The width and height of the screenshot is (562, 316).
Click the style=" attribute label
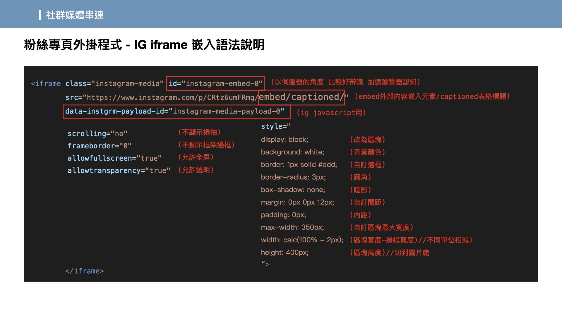coord(275,126)
